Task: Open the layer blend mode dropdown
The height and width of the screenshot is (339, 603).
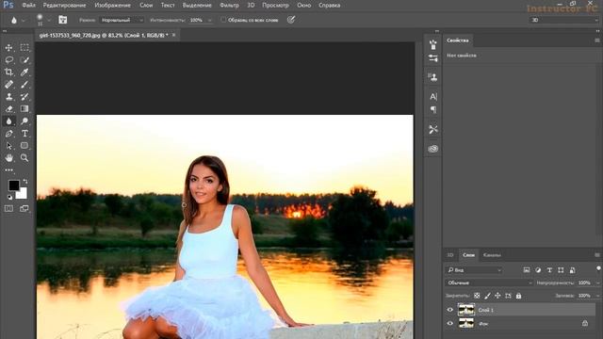Action: (489, 282)
